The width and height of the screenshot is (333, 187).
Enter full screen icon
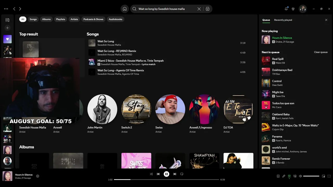point(329,176)
